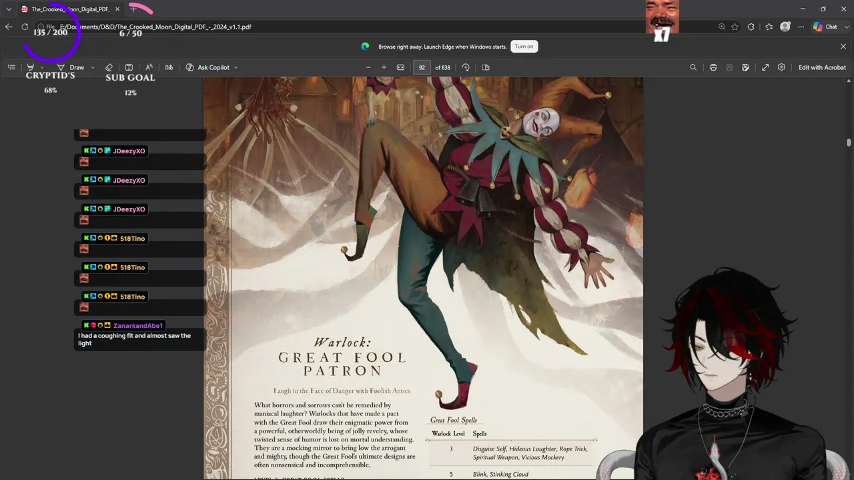This screenshot has width=854, height=480.
Task: Start Read aloud for the PDF
Action: (149, 67)
